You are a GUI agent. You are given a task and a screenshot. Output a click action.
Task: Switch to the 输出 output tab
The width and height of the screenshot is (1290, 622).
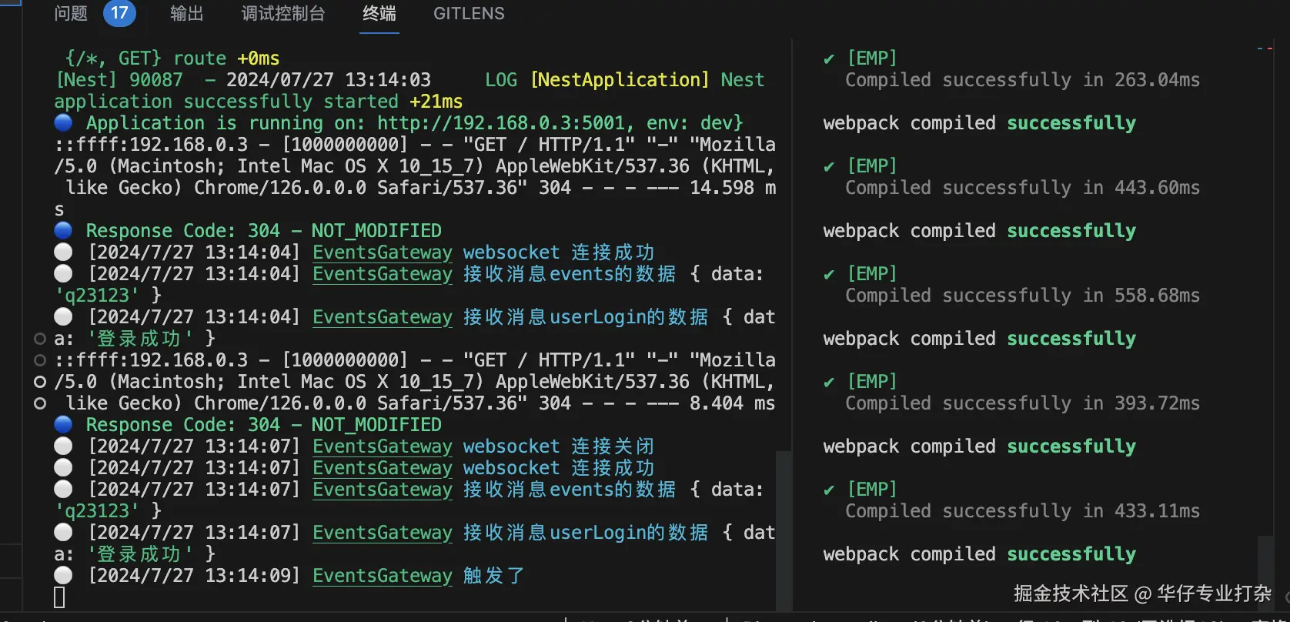pyautogui.click(x=186, y=13)
